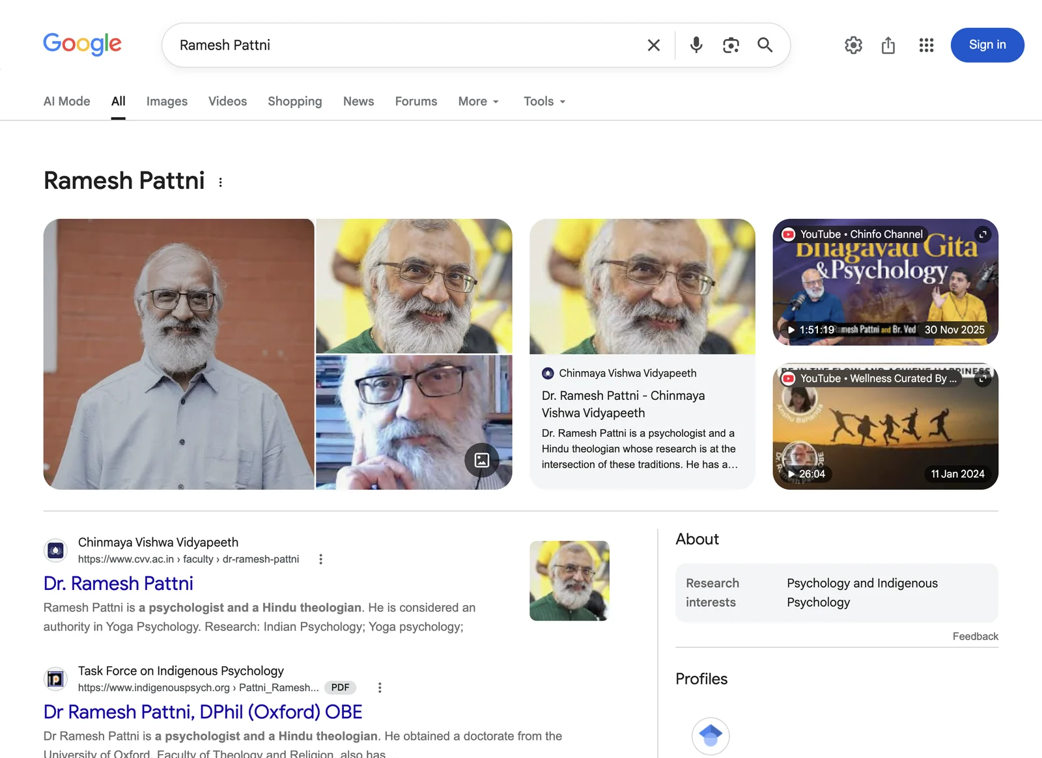Open the Google apps grid
Viewport: 1042px width, 758px height.
click(926, 45)
